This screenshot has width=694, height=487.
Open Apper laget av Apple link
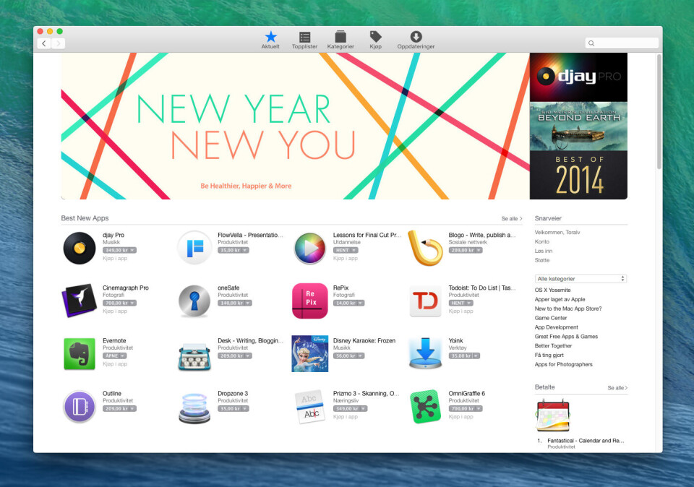(560, 299)
